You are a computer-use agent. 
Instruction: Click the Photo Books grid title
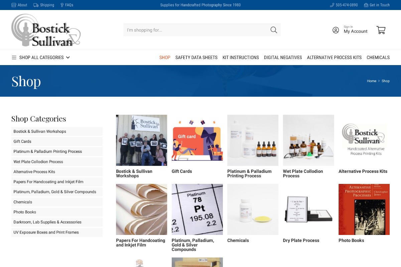pos(351,240)
